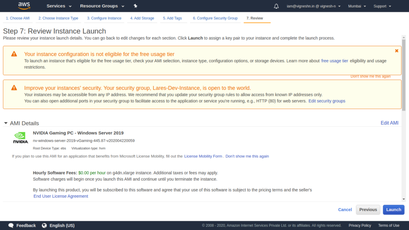The image size is (409, 230).
Task: Click the Feedback link in footer
Action: point(26,226)
